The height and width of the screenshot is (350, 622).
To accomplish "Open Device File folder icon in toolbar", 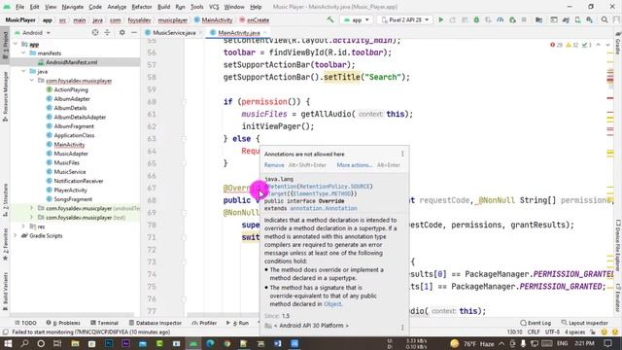I will 538,19.
